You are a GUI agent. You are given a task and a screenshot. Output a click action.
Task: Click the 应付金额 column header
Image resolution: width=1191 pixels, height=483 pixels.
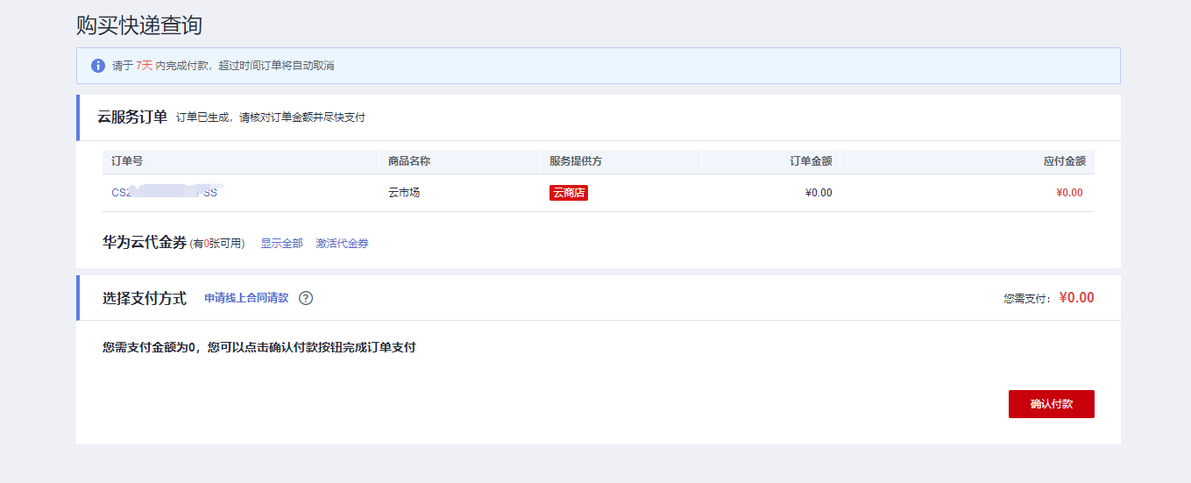1064,161
